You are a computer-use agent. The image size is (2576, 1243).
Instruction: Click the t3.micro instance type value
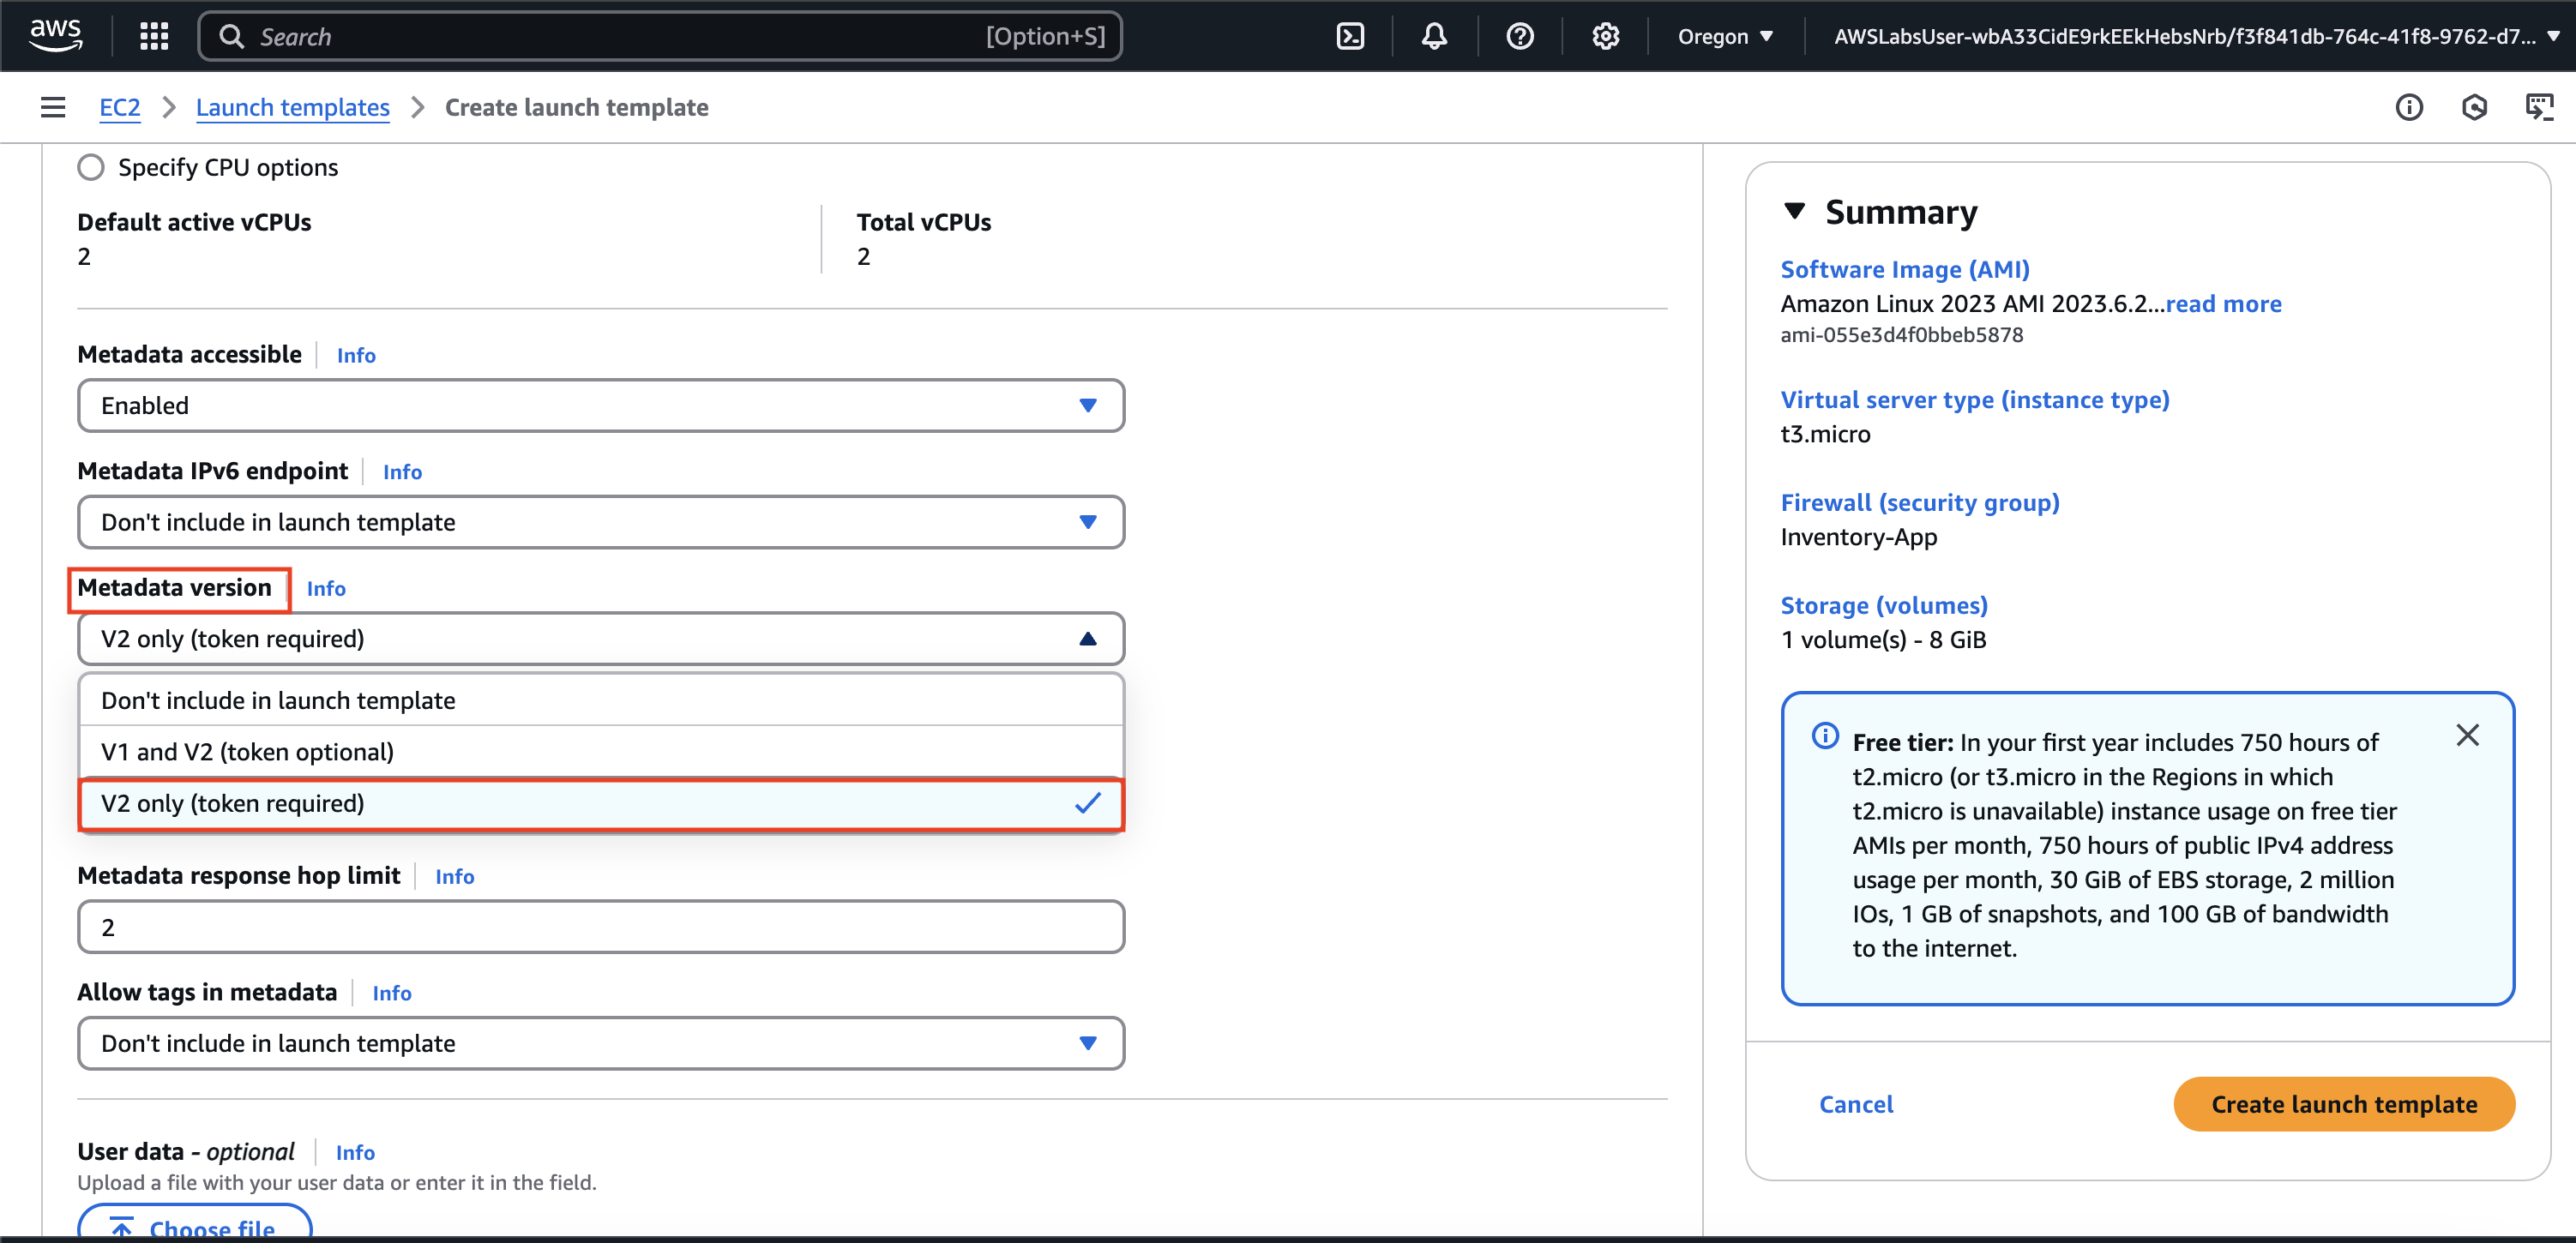1825,434
